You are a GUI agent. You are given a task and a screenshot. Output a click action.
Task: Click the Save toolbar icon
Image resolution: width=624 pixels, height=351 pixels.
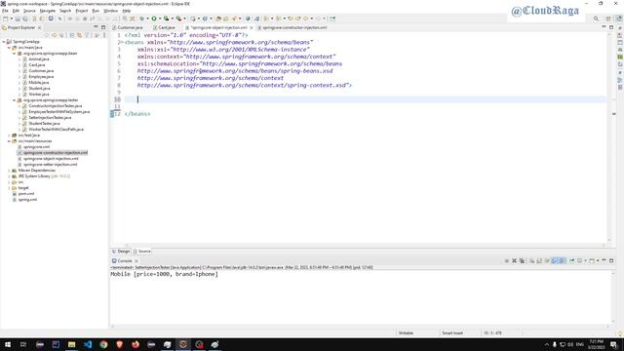[18, 19]
